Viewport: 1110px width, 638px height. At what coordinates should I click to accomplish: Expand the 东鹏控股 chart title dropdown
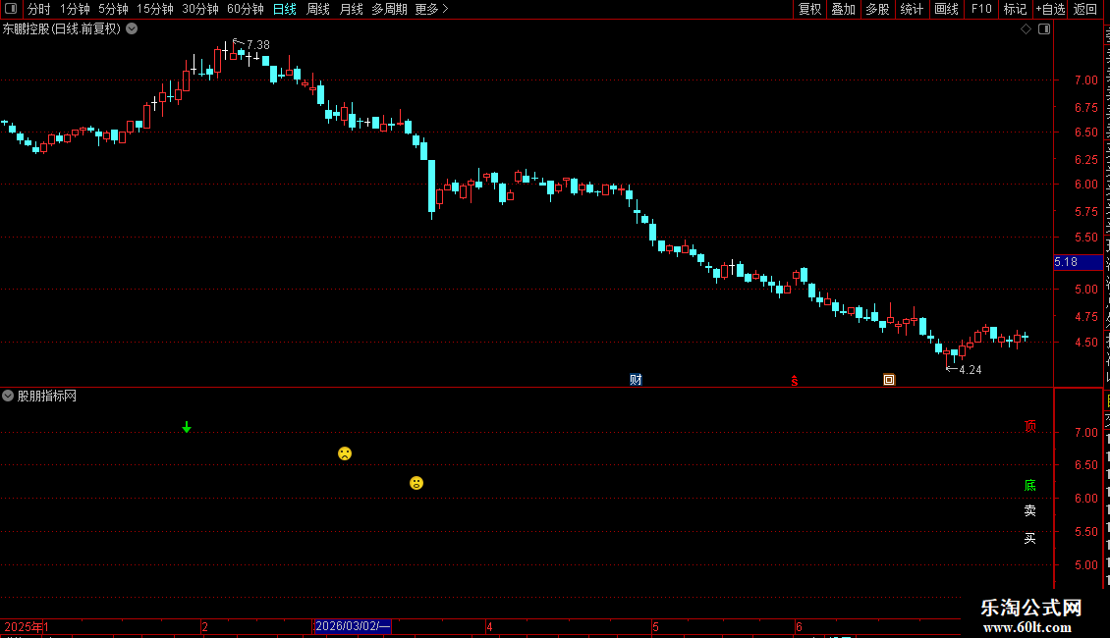132,29
